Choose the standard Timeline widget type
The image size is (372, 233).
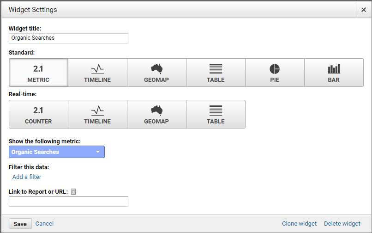(97, 73)
